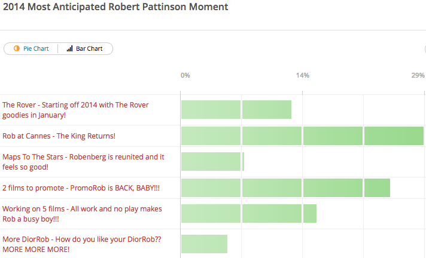Select Rob at Cannes - The King Returns
The height and width of the screenshot is (258, 426).
(59, 136)
